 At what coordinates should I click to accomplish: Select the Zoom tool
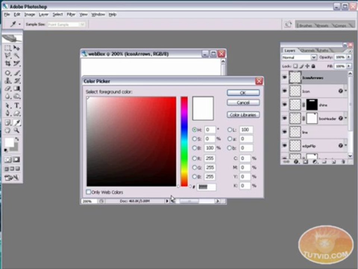coord(16,131)
